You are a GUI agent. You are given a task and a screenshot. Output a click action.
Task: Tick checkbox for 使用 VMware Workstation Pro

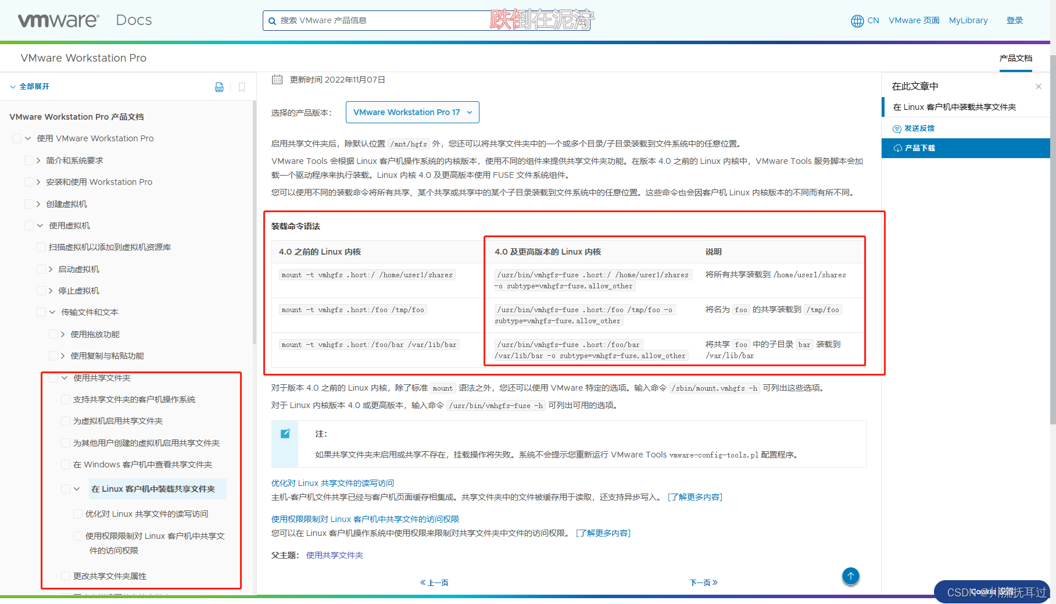coord(17,138)
